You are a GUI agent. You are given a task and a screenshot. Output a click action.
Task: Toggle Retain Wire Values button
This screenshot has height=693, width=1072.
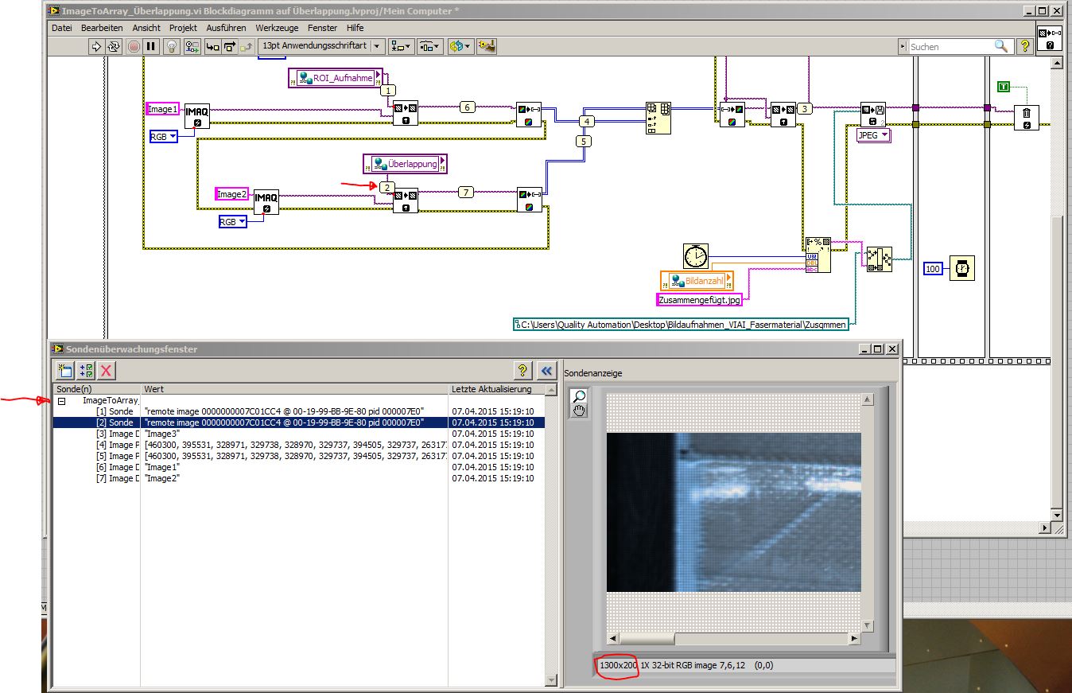coord(192,46)
